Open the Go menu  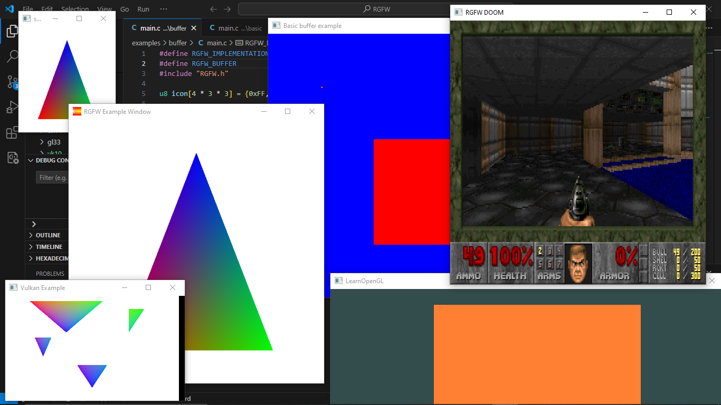pyautogui.click(x=125, y=9)
